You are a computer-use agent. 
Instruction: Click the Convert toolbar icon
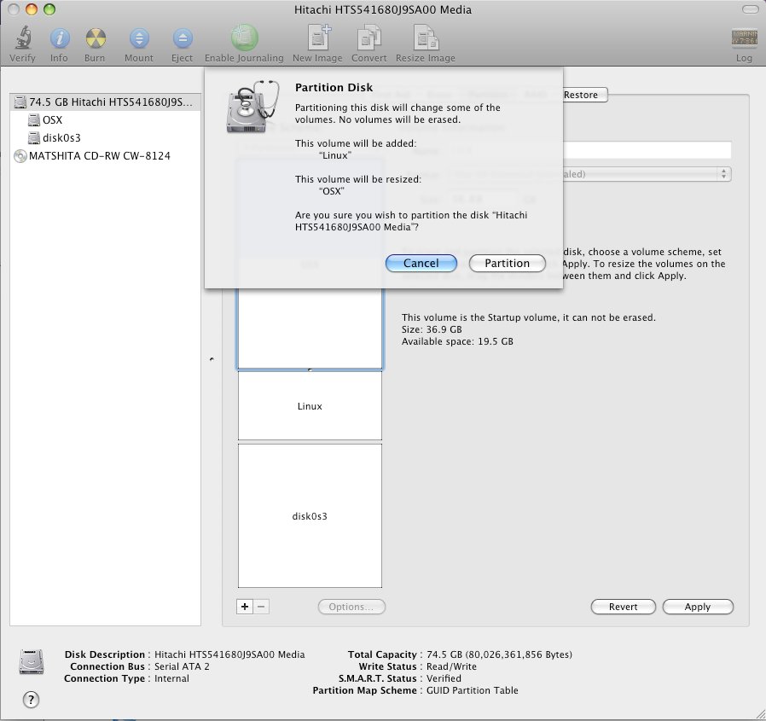click(x=368, y=38)
